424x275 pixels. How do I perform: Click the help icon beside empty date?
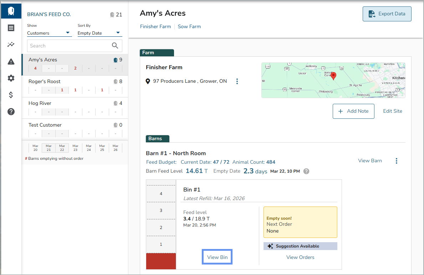point(306,171)
